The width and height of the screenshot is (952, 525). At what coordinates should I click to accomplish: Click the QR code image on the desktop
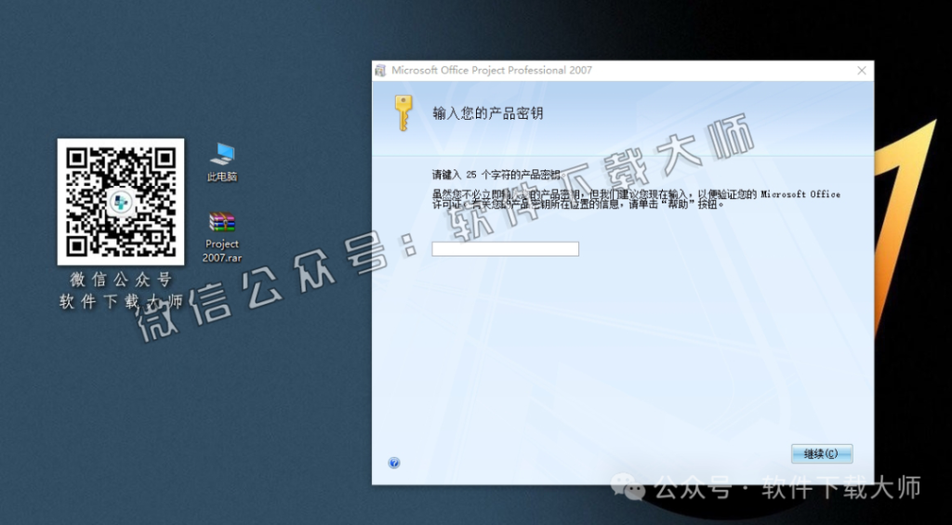pyautogui.click(x=121, y=202)
